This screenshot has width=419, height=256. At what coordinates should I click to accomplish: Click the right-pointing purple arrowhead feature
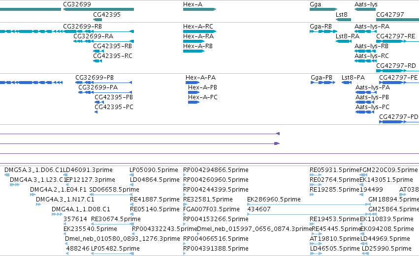[x=277, y=143]
